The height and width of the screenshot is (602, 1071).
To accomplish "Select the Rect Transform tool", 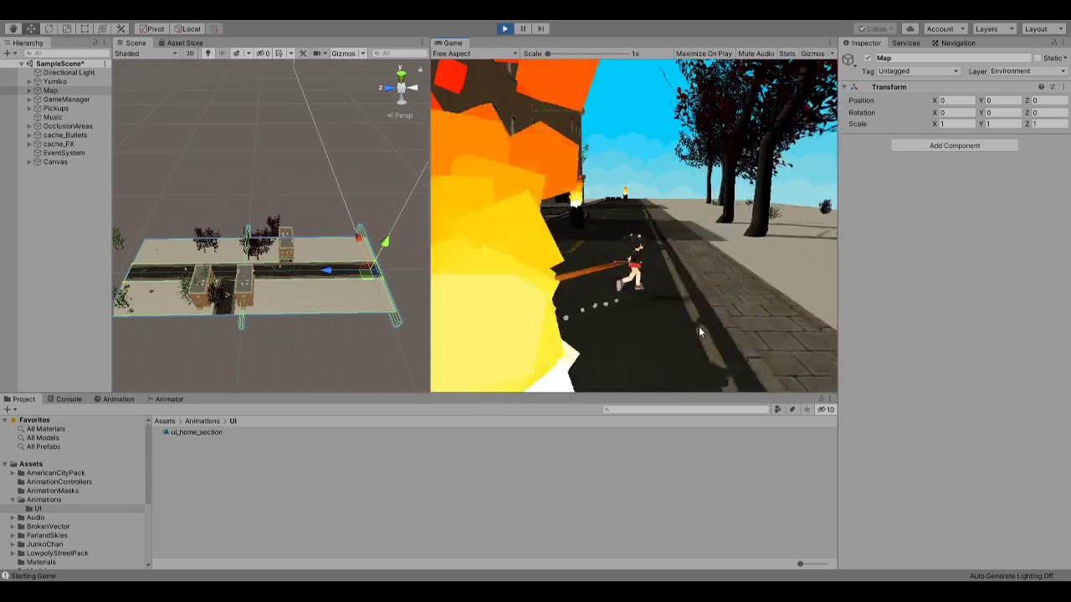I will tap(85, 28).
